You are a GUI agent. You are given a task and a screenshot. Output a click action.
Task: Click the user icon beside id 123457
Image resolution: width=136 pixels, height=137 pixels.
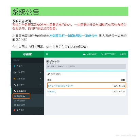[84, 54]
